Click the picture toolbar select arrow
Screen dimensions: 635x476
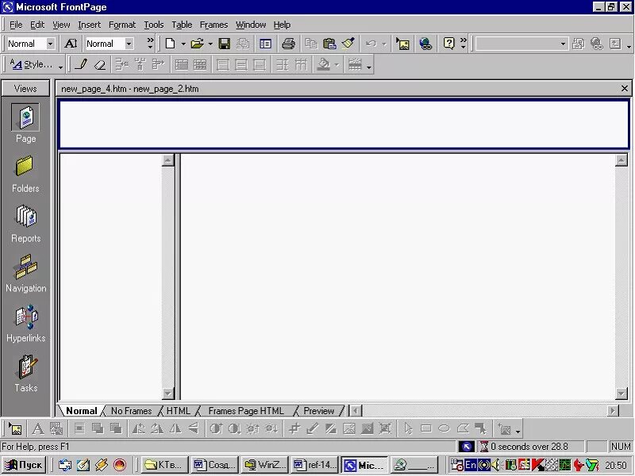tap(408, 428)
